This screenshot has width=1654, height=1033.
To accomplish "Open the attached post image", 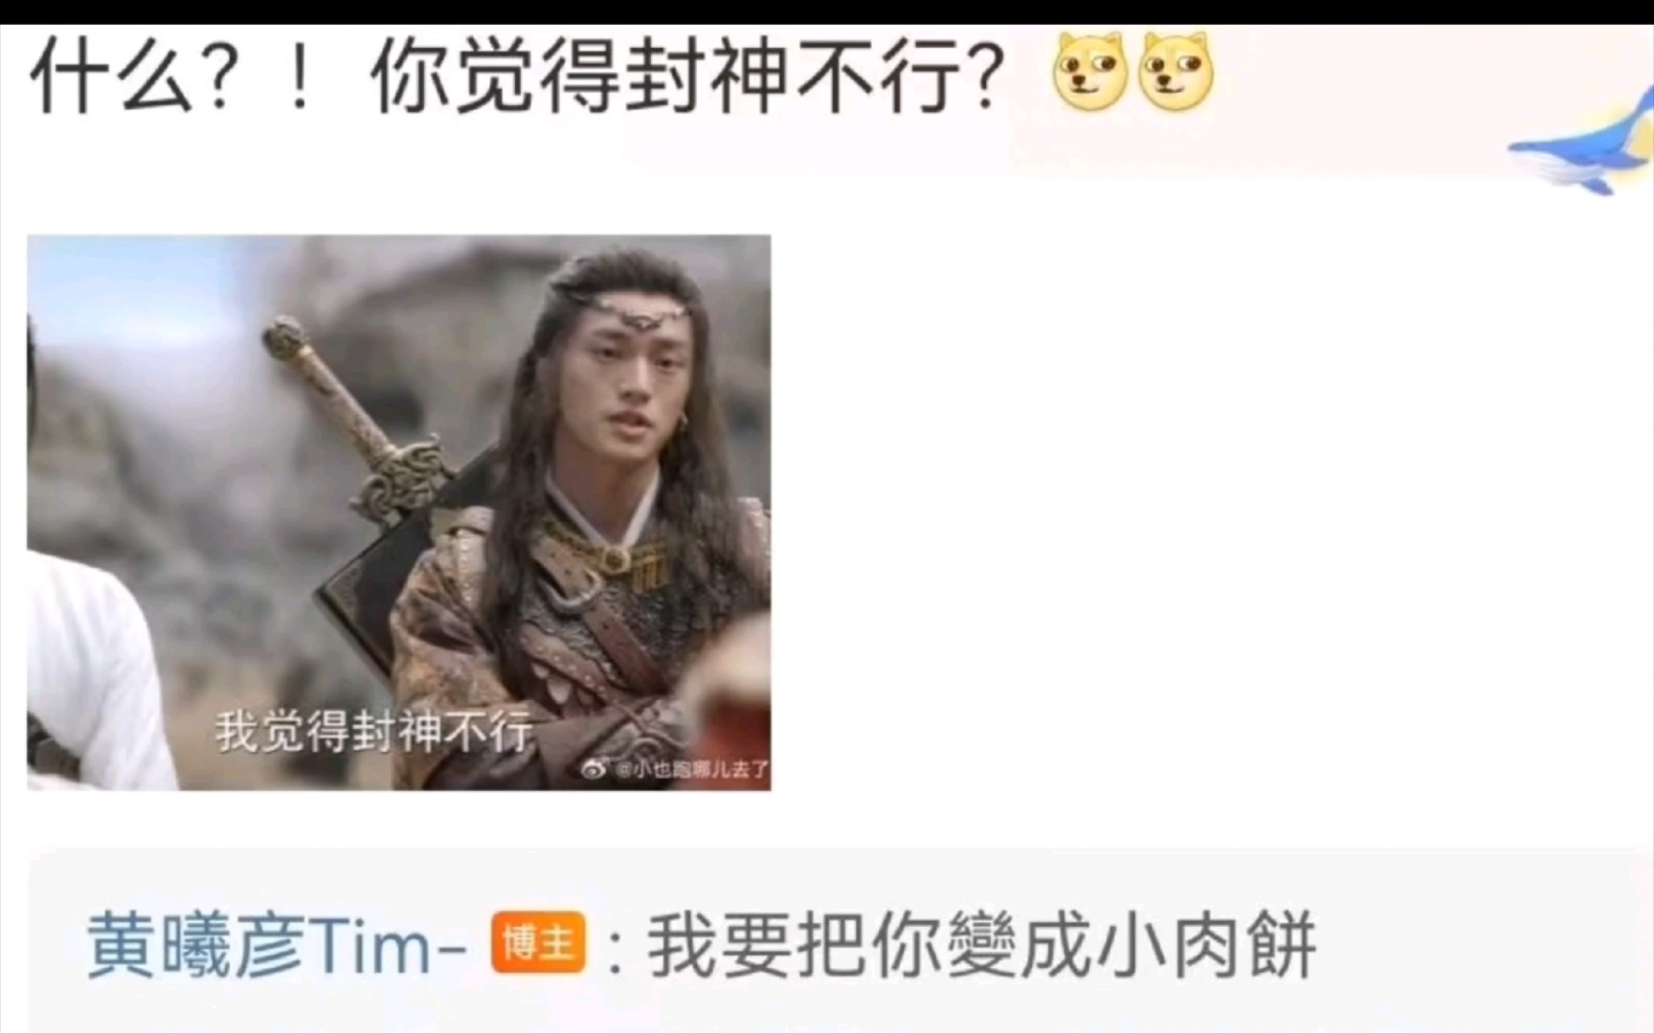I will click(x=399, y=513).
